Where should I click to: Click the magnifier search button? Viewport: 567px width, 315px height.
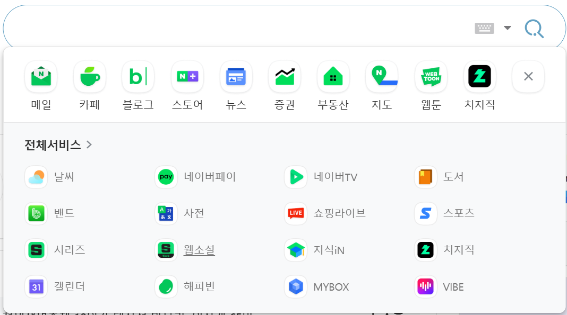(534, 29)
